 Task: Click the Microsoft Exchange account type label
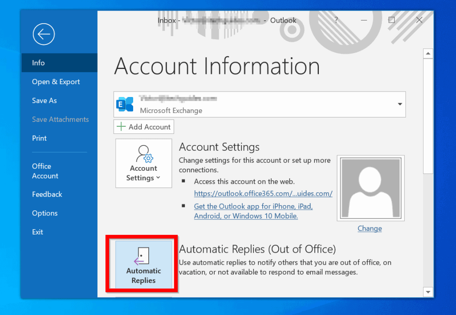(x=171, y=111)
